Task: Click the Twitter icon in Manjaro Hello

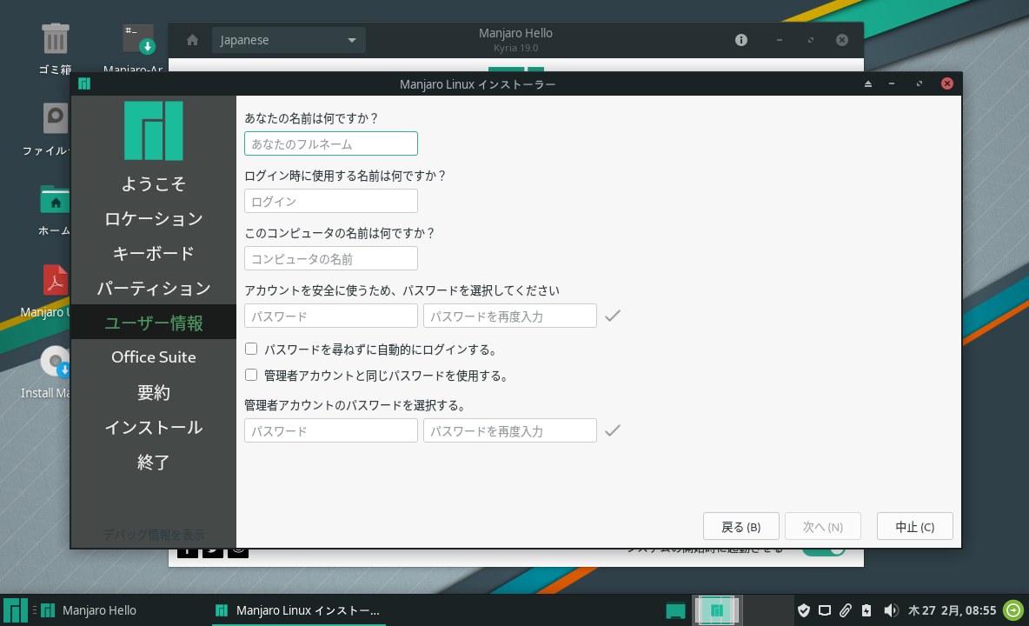Action: [x=213, y=552]
